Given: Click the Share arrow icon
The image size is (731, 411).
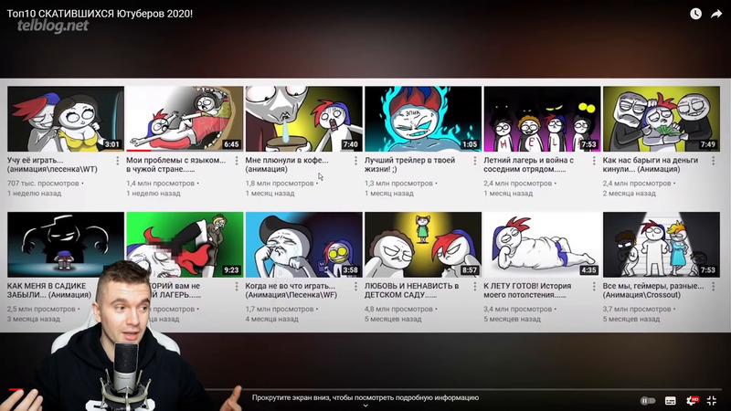Looking at the screenshot, I should point(716,14).
